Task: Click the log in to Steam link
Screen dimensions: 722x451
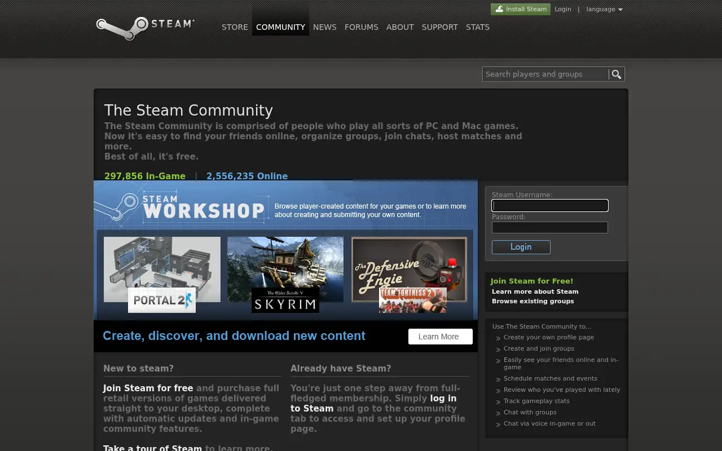Action: coord(373,404)
